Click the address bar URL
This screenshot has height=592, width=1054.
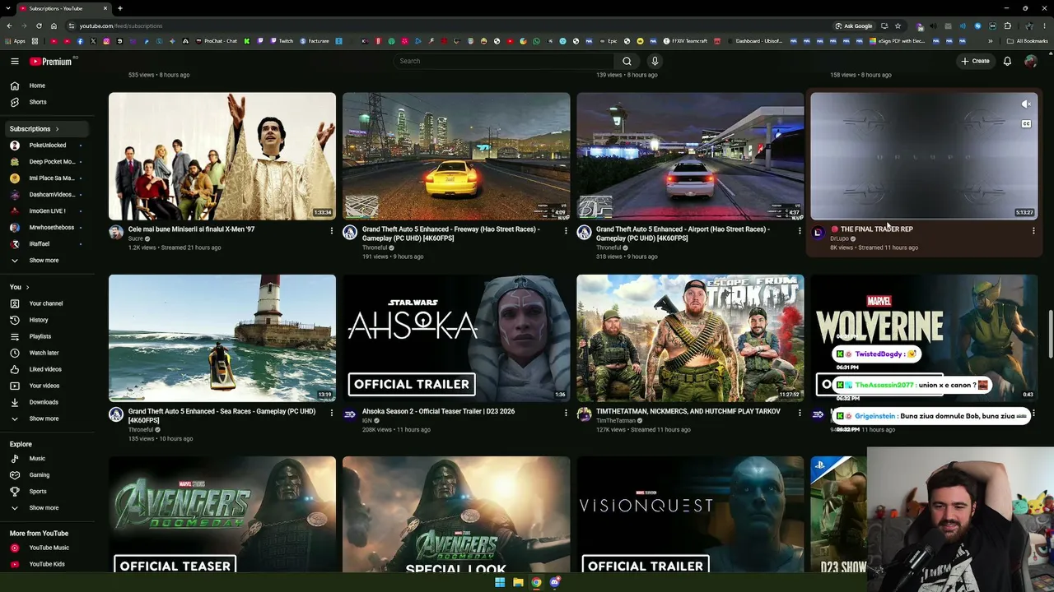point(121,25)
